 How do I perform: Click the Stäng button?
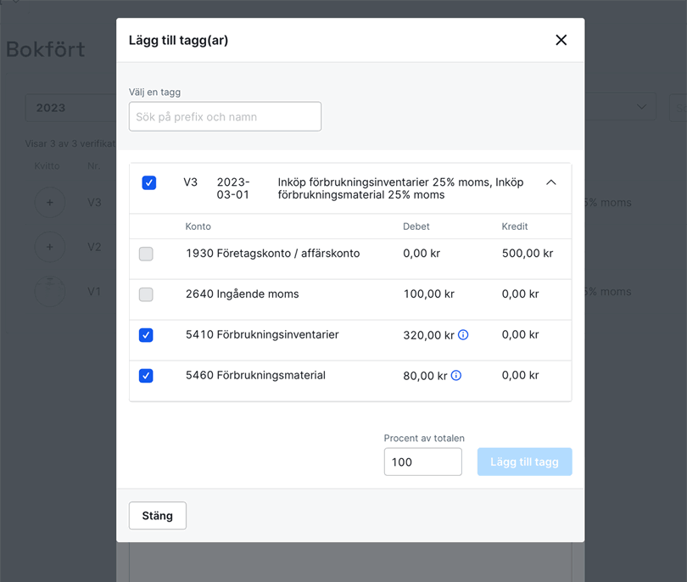click(158, 516)
